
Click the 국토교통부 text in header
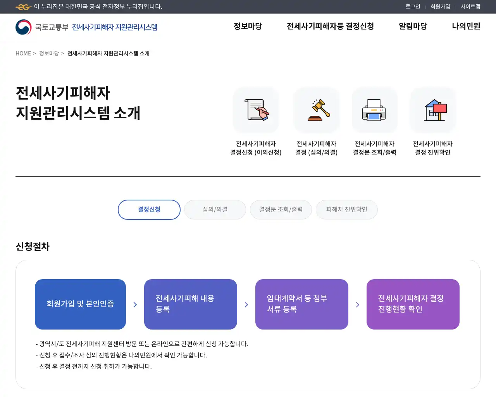pyautogui.click(x=52, y=27)
